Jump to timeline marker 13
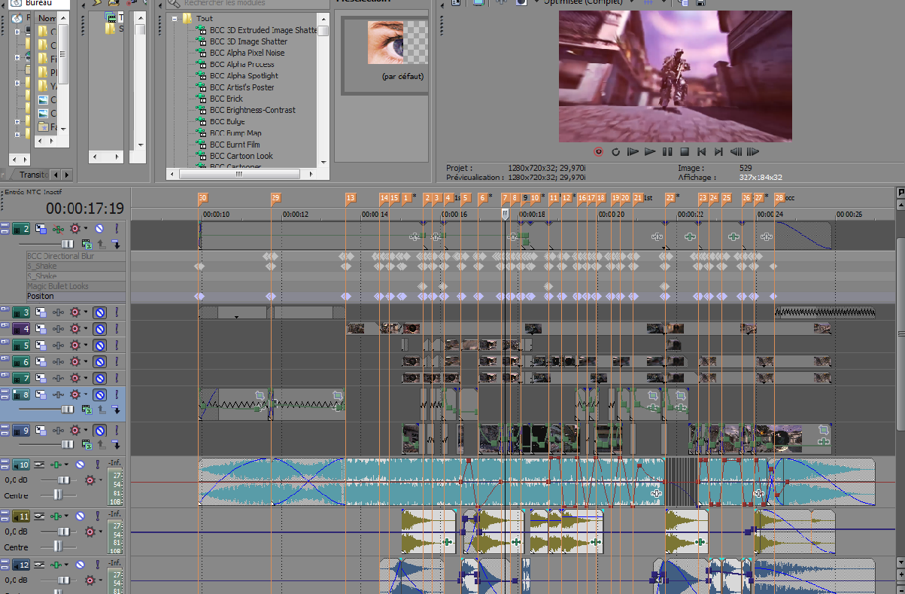This screenshot has width=905, height=594. pyautogui.click(x=351, y=198)
